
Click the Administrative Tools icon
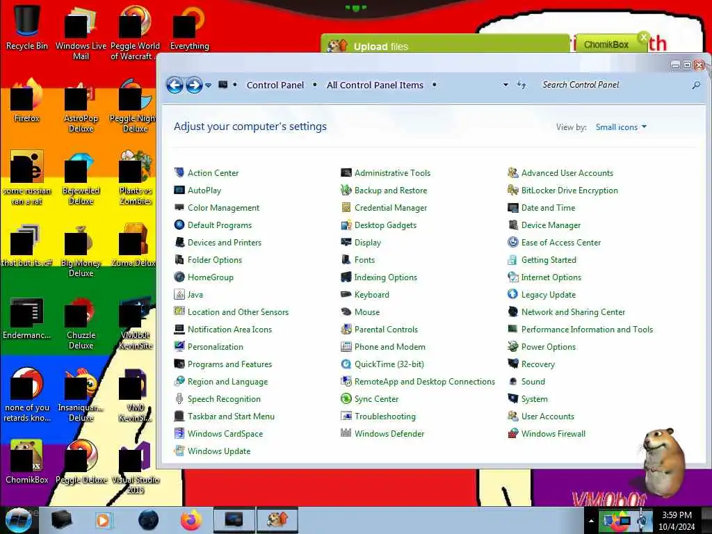[x=346, y=172]
